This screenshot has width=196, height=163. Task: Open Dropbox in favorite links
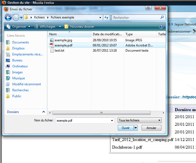click(18, 48)
